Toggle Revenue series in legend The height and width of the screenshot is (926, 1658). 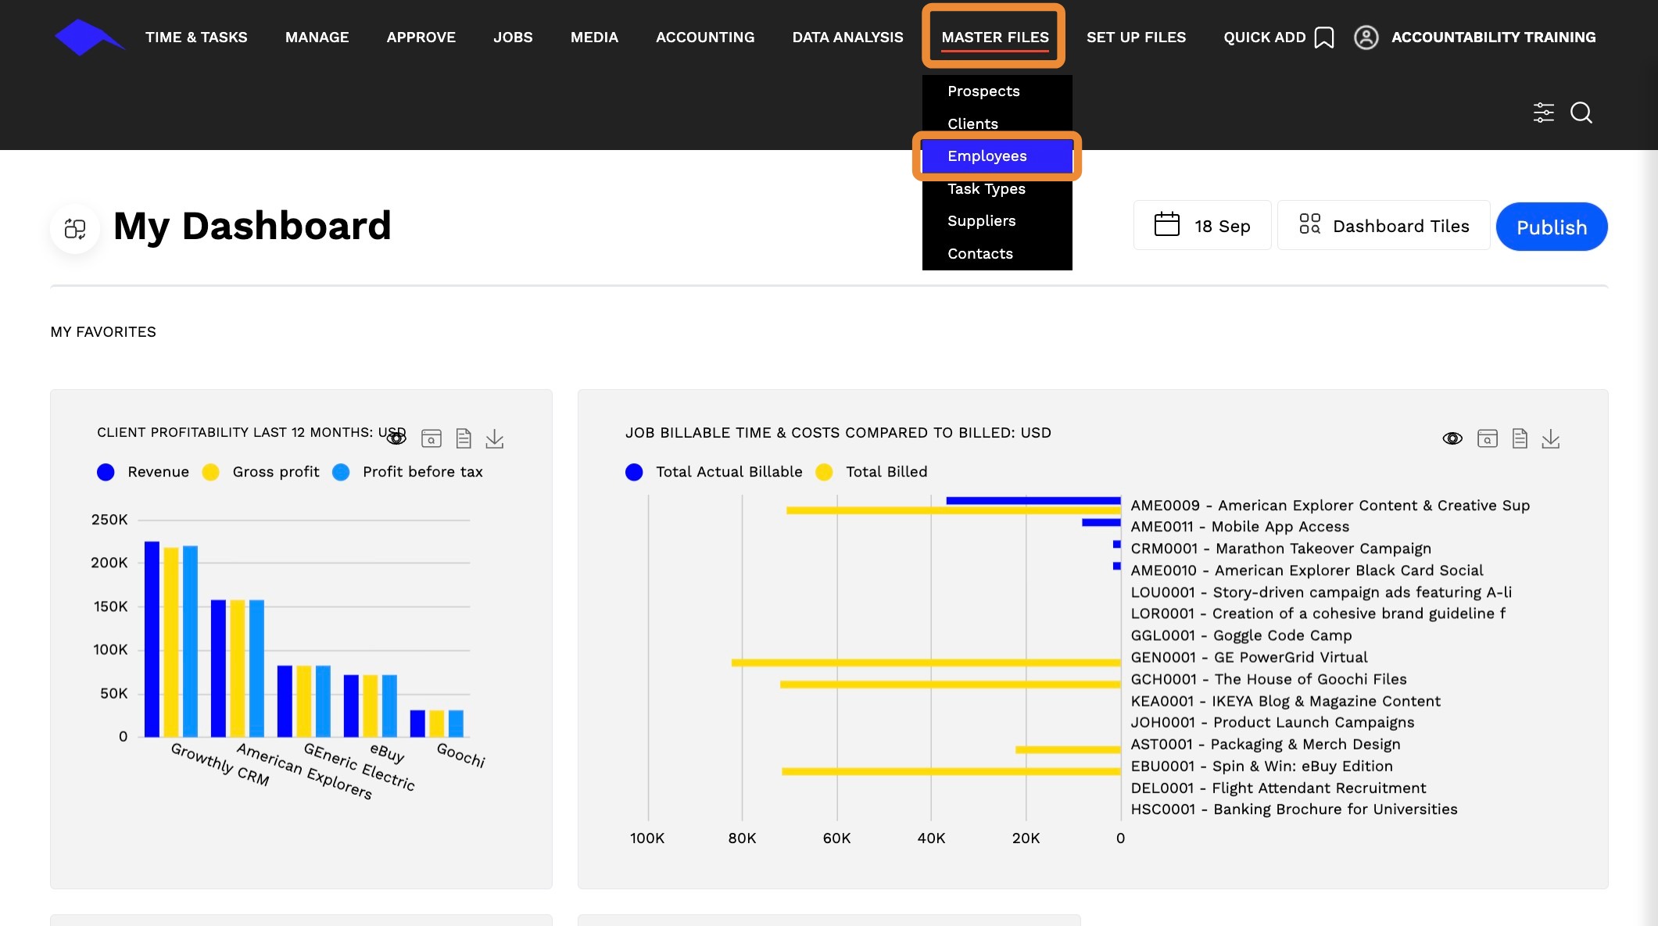click(x=143, y=472)
